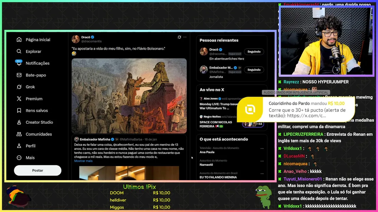Click Embaixador Mafinha avatar in quoted post
The width and height of the screenshot is (378, 212).
pyautogui.click(x=76, y=139)
